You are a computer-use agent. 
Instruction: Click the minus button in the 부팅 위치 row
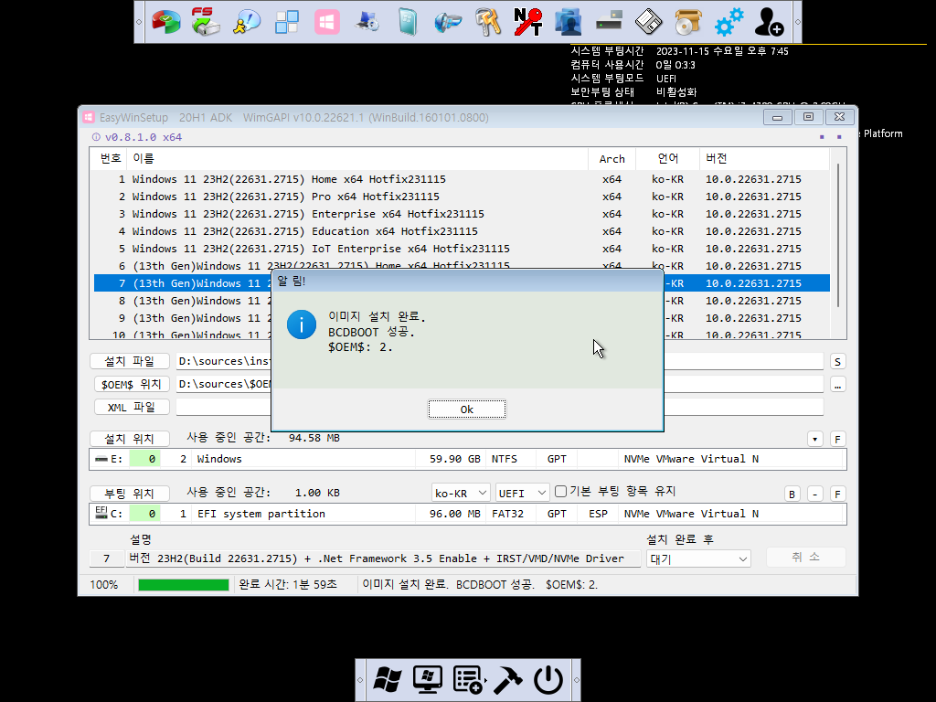pyautogui.click(x=814, y=495)
